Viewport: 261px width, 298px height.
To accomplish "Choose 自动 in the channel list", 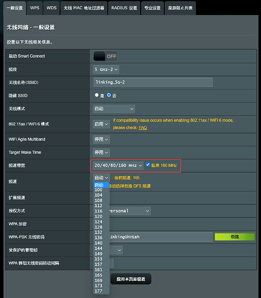I will point(101,185).
